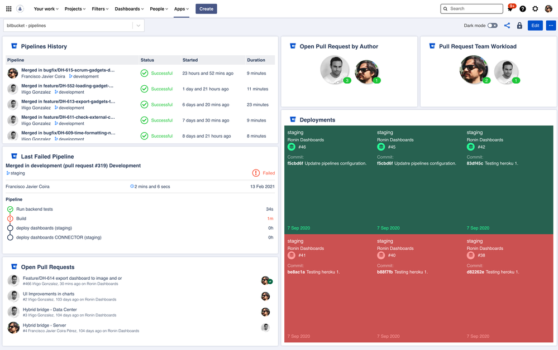The height and width of the screenshot is (350, 558).
Task: Open the People menu
Action: tap(158, 8)
